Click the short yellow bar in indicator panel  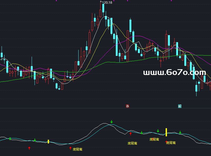click(49, 142)
